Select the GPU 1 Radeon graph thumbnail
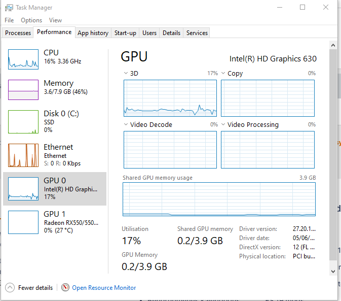The image size is (341, 301). pyautogui.click(x=23, y=222)
